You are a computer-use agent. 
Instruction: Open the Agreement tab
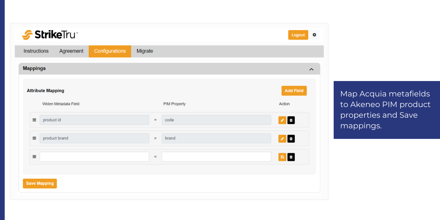[x=71, y=51]
